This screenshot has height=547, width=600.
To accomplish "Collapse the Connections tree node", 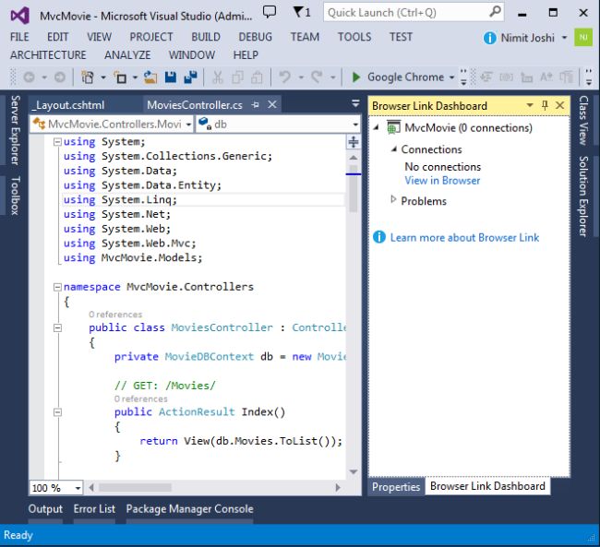I will (393, 149).
